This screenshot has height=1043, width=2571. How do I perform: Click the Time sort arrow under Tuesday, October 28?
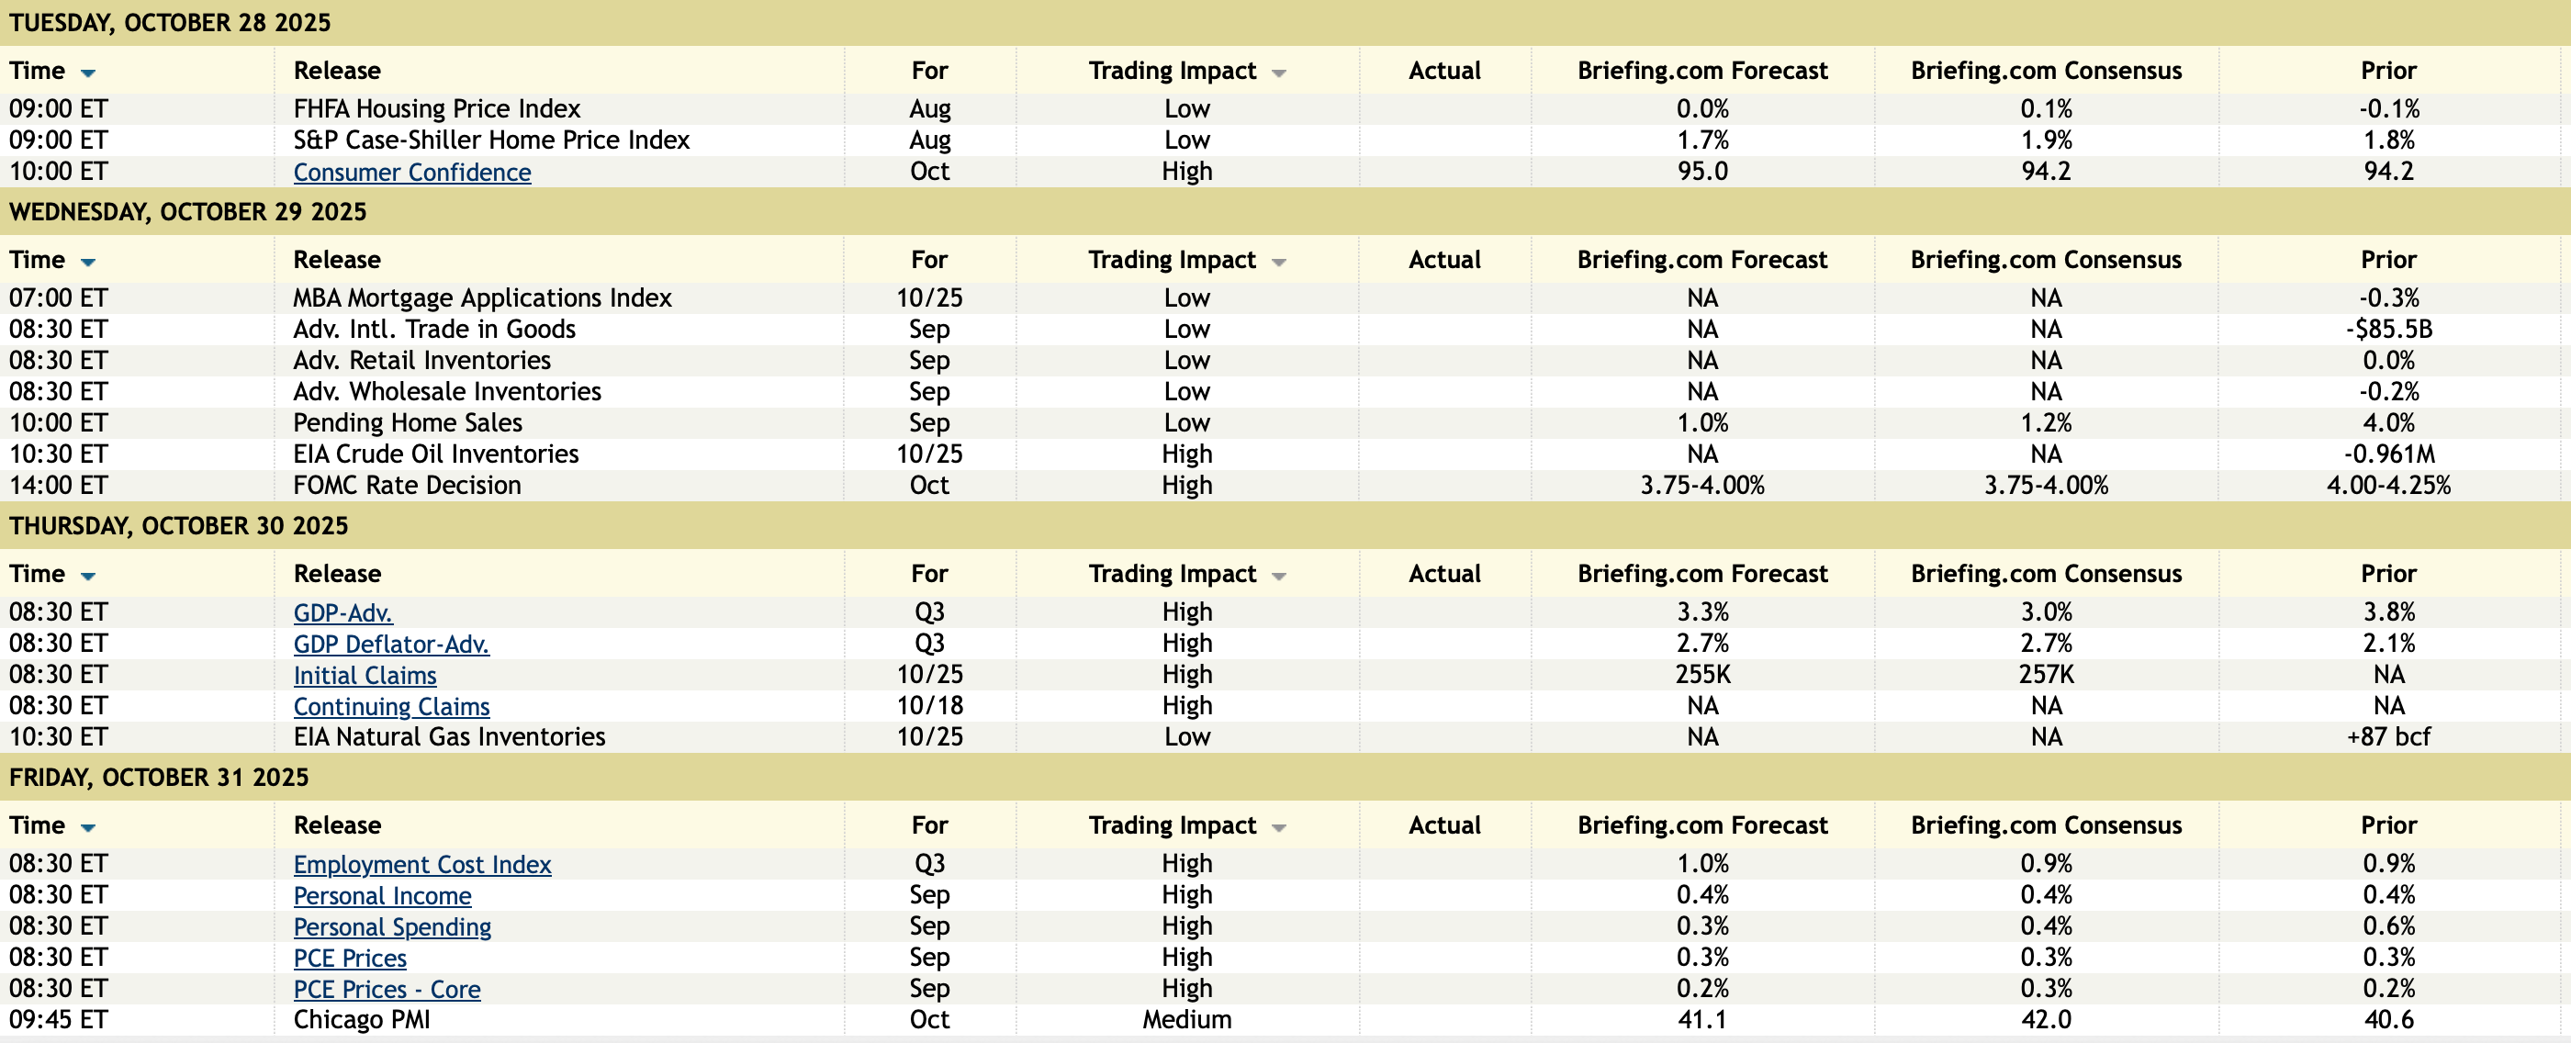(x=88, y=73)
